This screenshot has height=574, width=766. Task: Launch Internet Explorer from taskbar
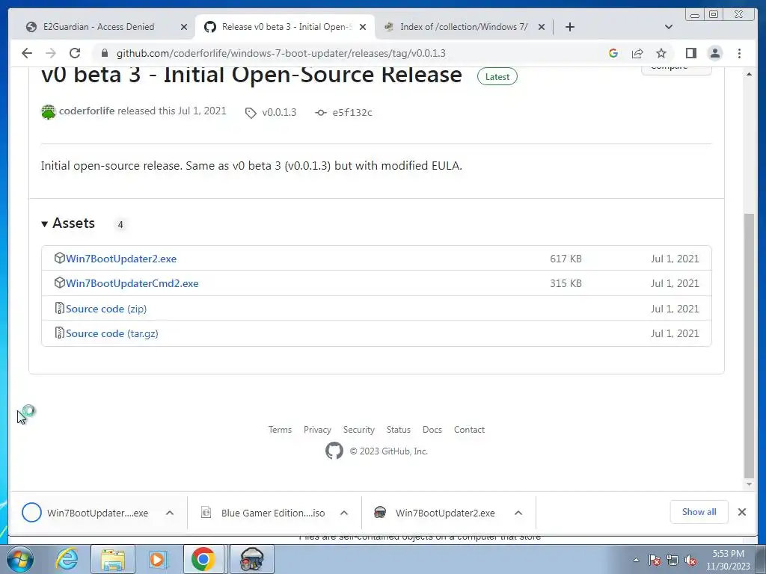(67, 559)
